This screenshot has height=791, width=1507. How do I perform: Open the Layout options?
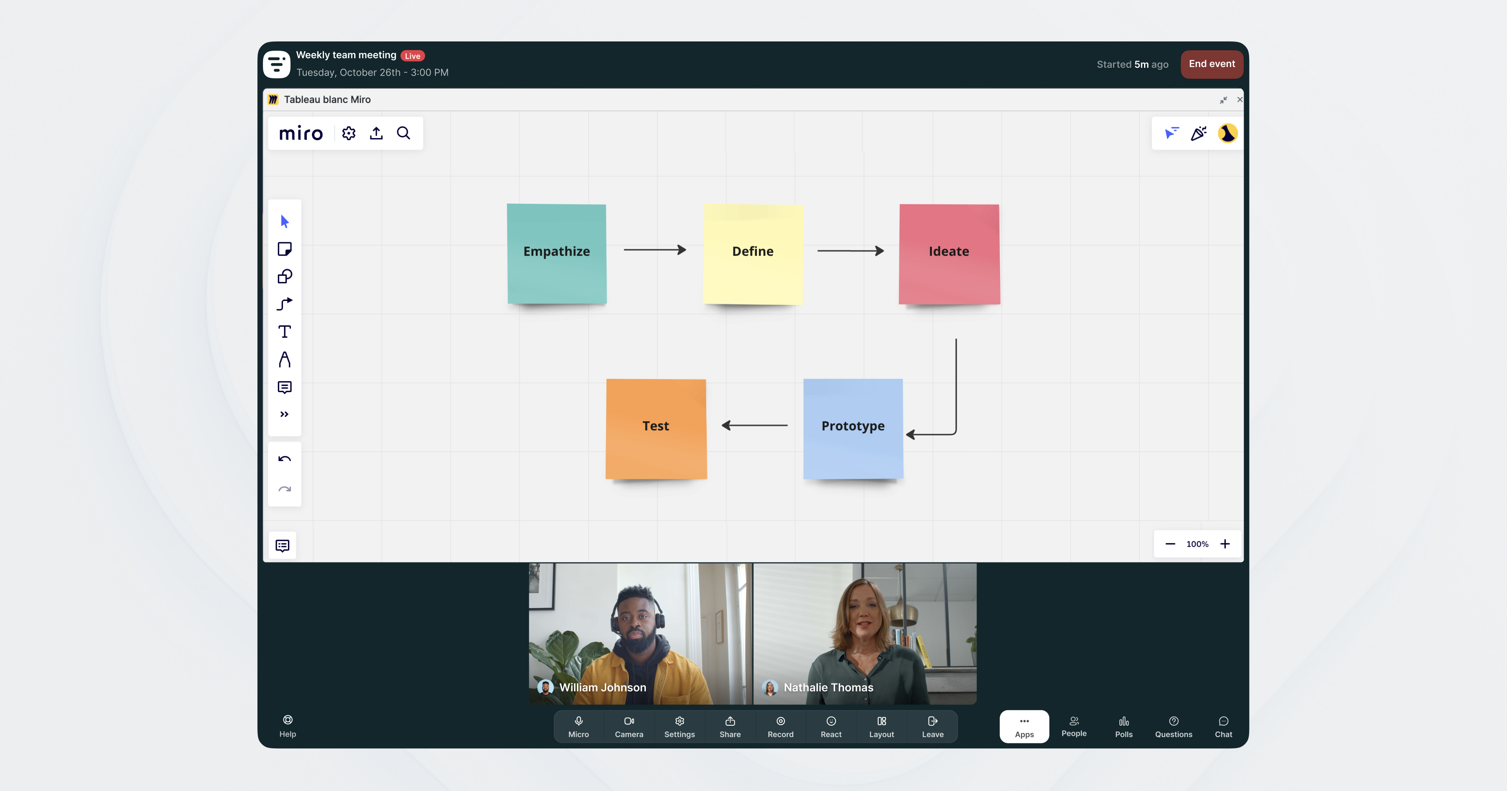point(882,727)
